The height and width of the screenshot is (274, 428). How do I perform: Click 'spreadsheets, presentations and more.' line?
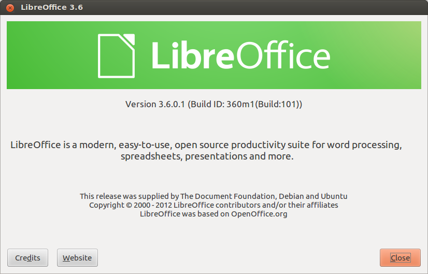[x=207, y=156]
